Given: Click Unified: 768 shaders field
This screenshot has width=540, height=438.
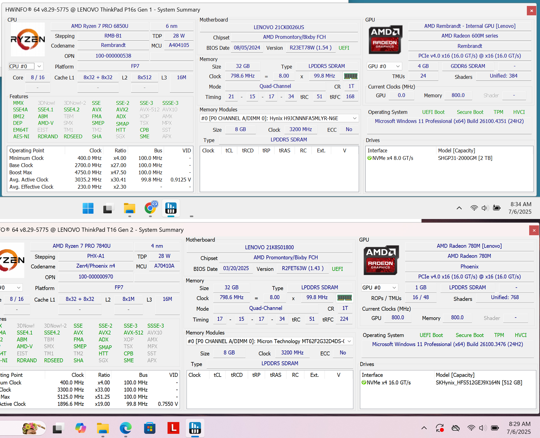Looking at the screenshot, I should point(505,298).
